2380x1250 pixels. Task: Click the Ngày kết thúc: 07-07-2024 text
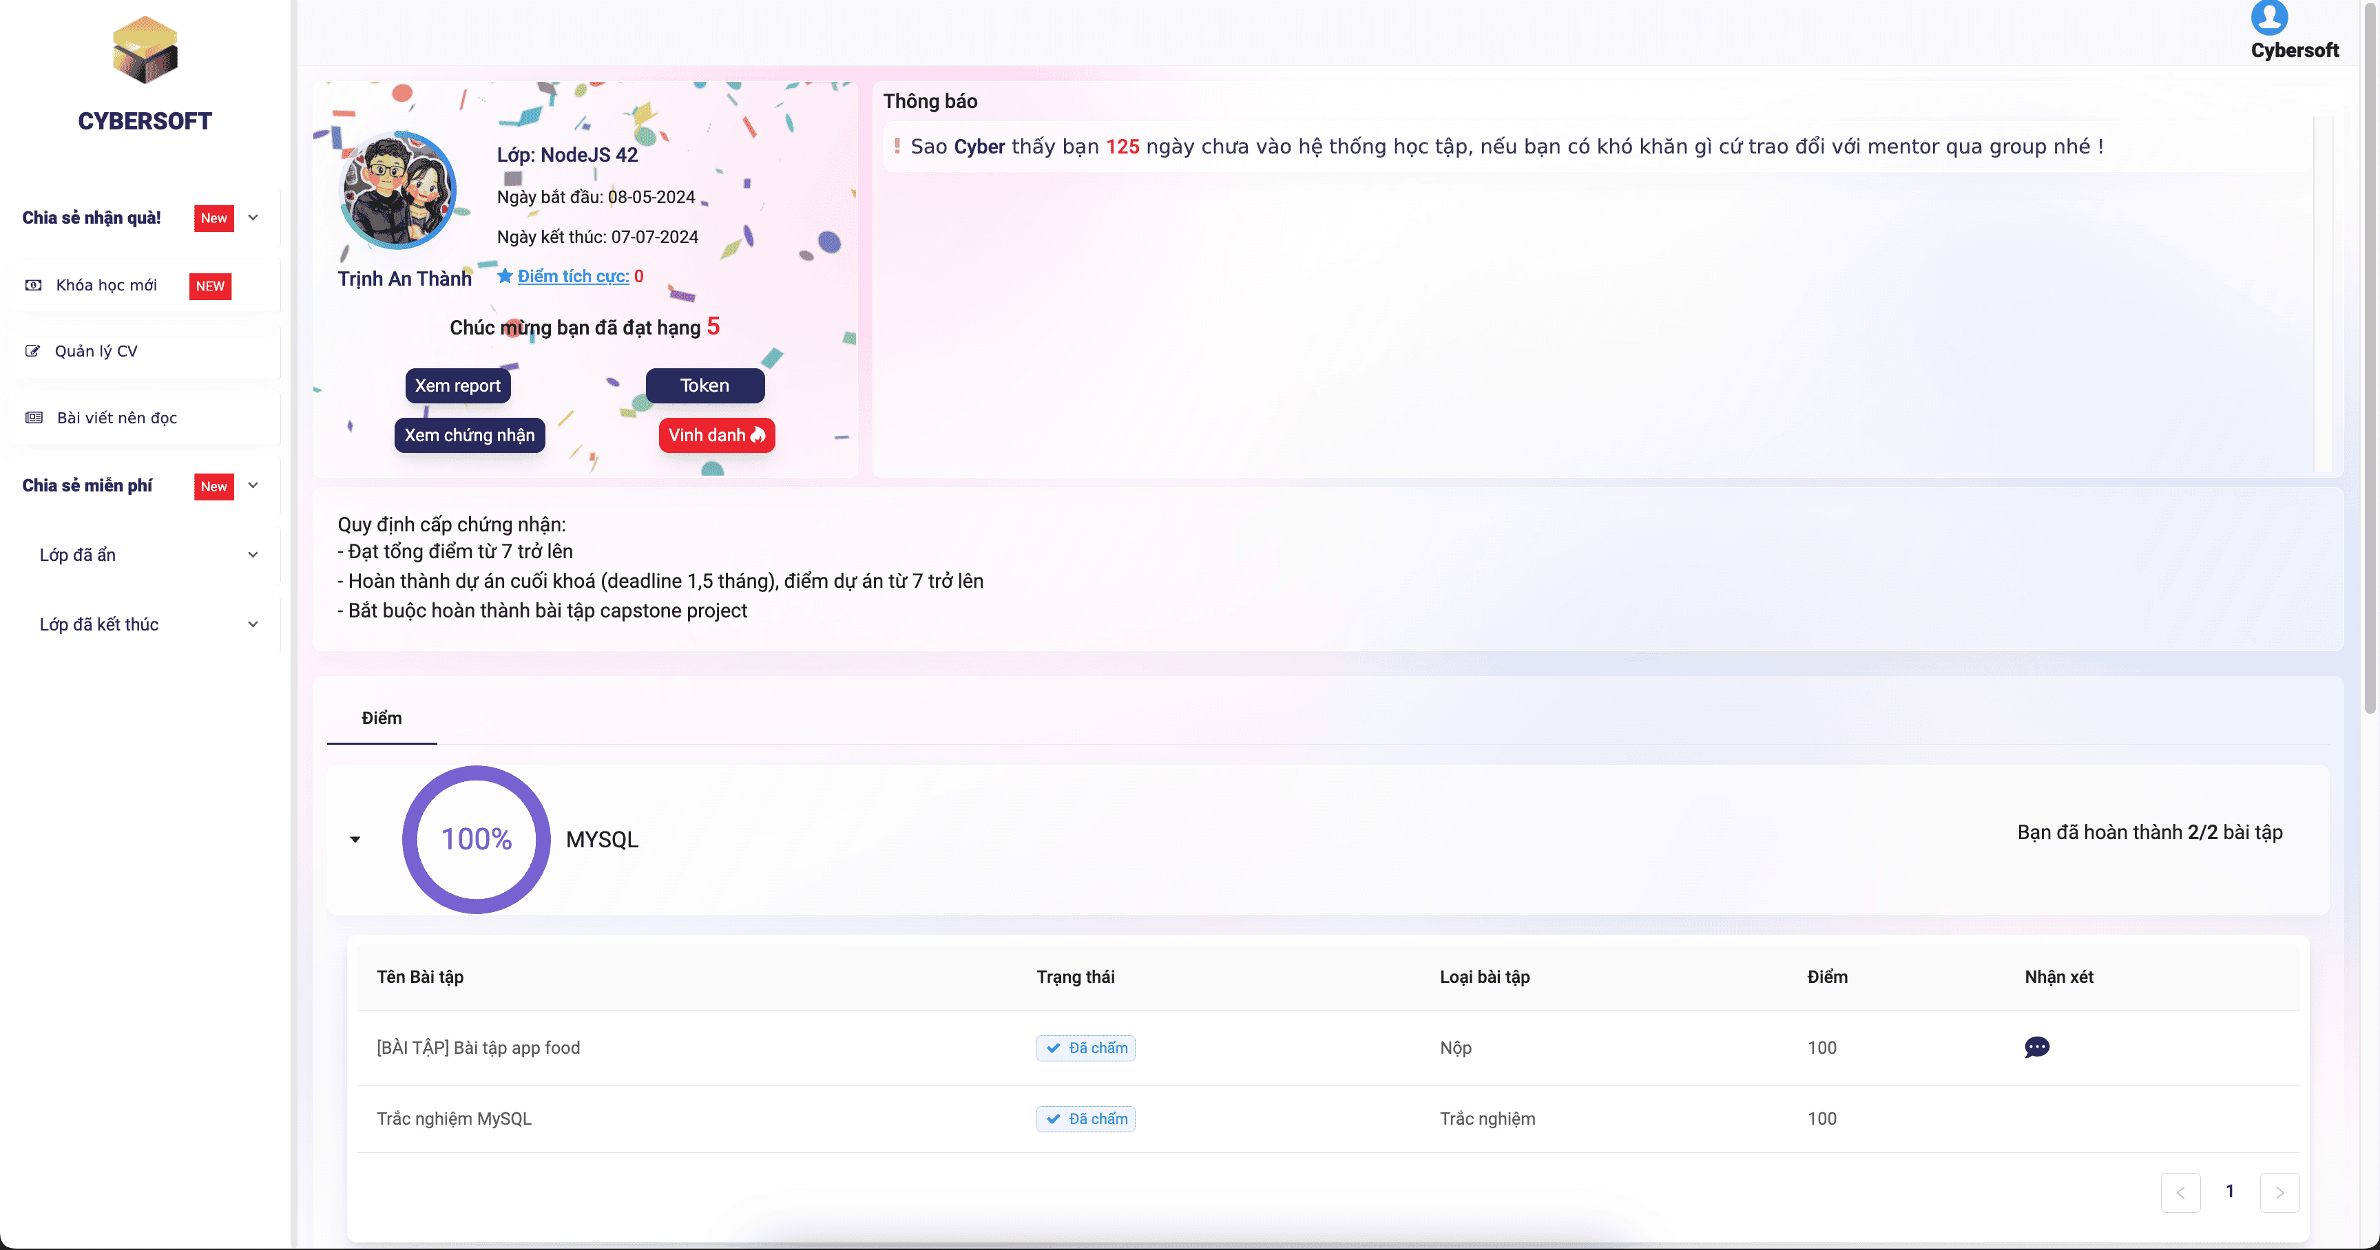(x=598, y=236)
